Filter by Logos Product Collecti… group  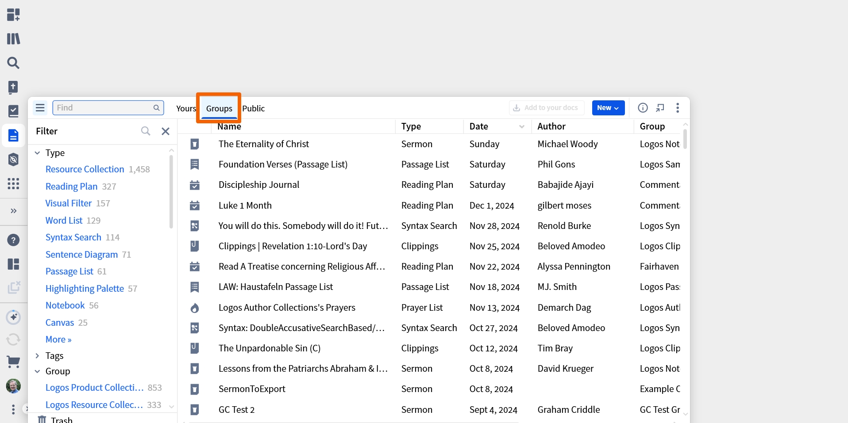(94, 388)
